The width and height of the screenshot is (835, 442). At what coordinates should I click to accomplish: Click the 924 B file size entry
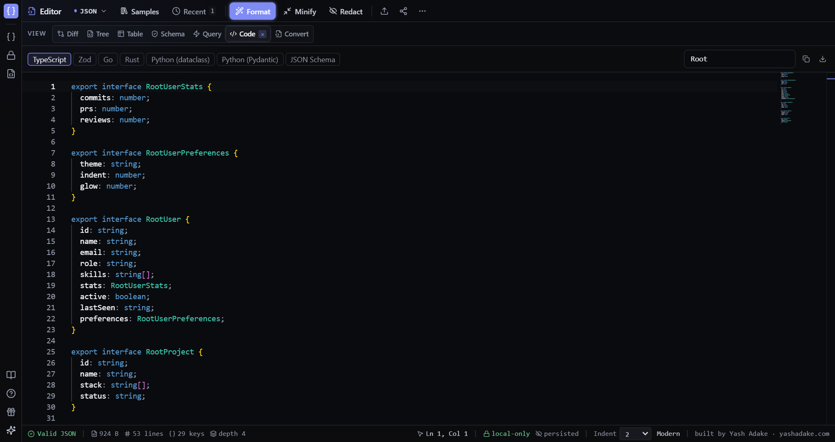(105, 434)
